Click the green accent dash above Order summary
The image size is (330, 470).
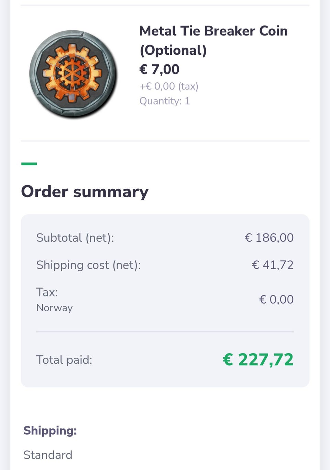point(29,164)
